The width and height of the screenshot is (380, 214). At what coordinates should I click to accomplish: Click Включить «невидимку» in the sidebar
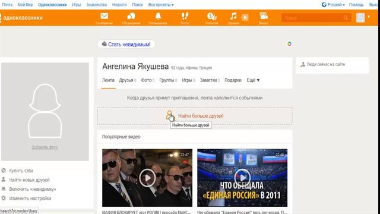33,189
